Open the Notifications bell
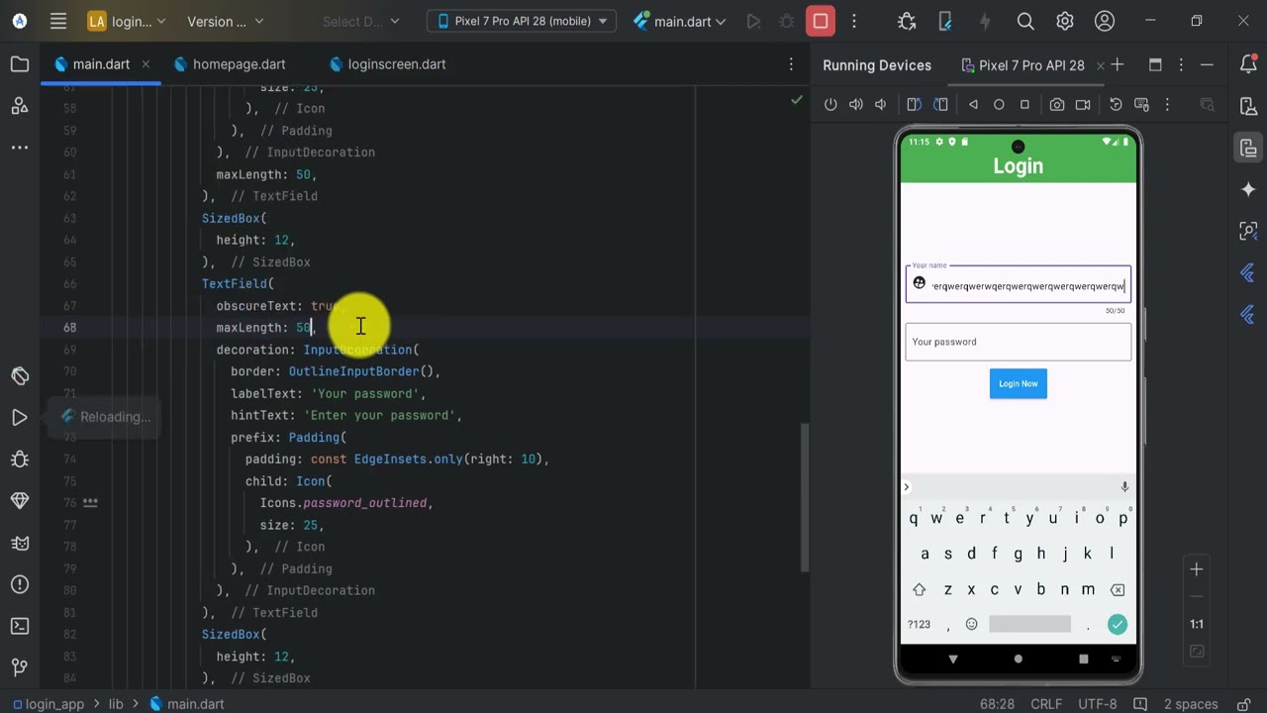Viewport: 1267px width, 713px height. (x=1248, y=64)
